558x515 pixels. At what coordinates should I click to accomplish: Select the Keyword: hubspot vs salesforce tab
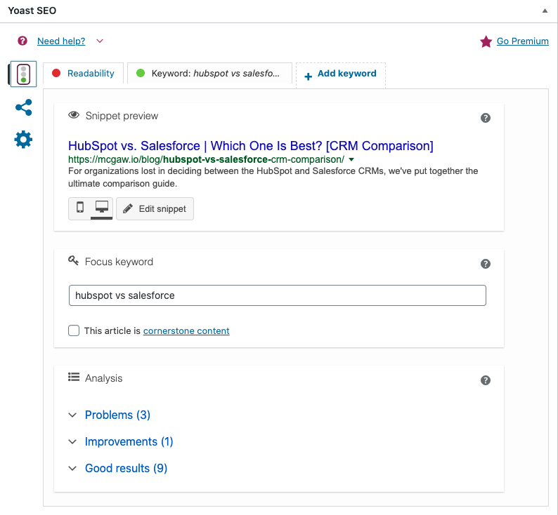pyautogui.click(x=209, y=73)
